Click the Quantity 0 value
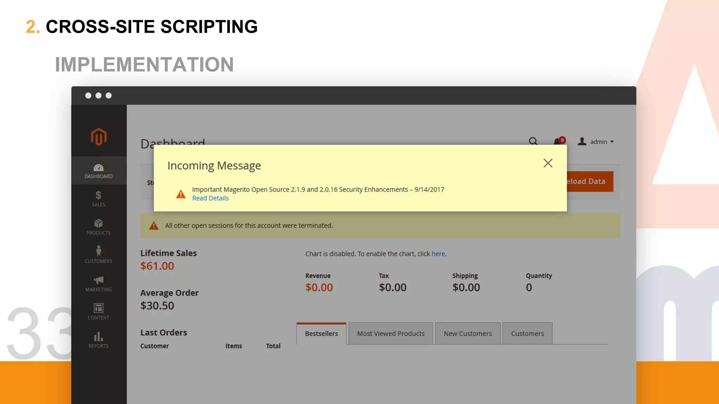The width and height of the screenshot is (719, 404). tap(529, 287)
